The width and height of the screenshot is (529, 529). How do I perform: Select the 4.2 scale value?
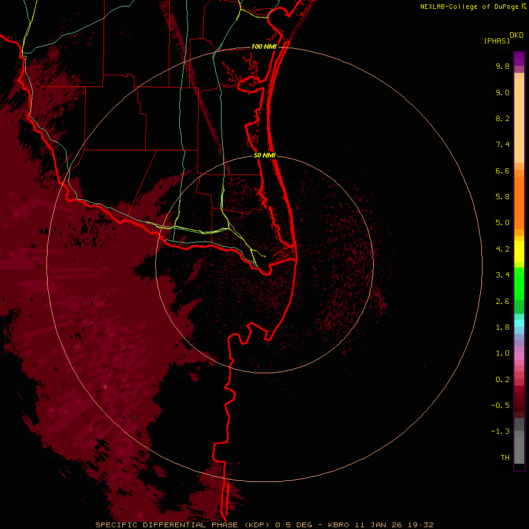(503, 249)
